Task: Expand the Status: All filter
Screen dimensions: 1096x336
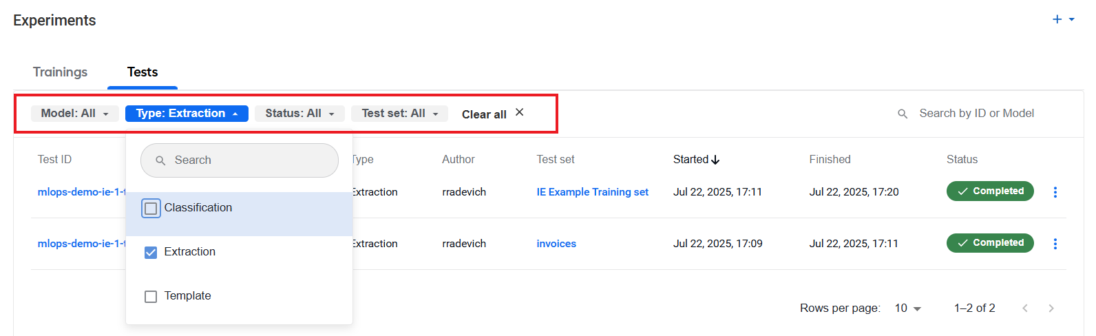Action: point(299,114)
